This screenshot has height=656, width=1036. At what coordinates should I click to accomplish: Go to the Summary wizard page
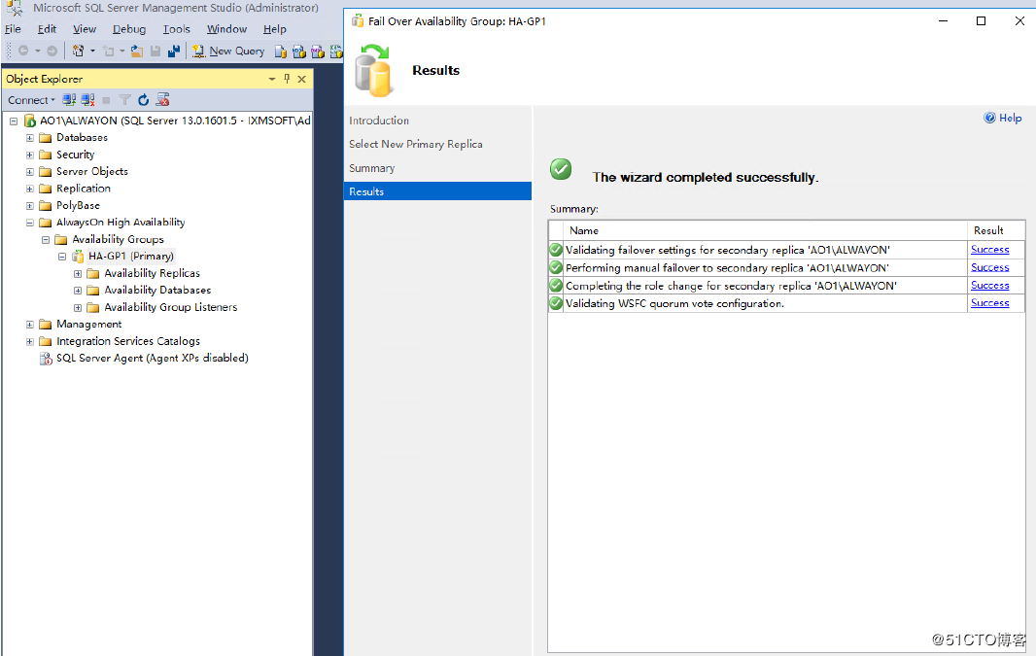point(372,168)
